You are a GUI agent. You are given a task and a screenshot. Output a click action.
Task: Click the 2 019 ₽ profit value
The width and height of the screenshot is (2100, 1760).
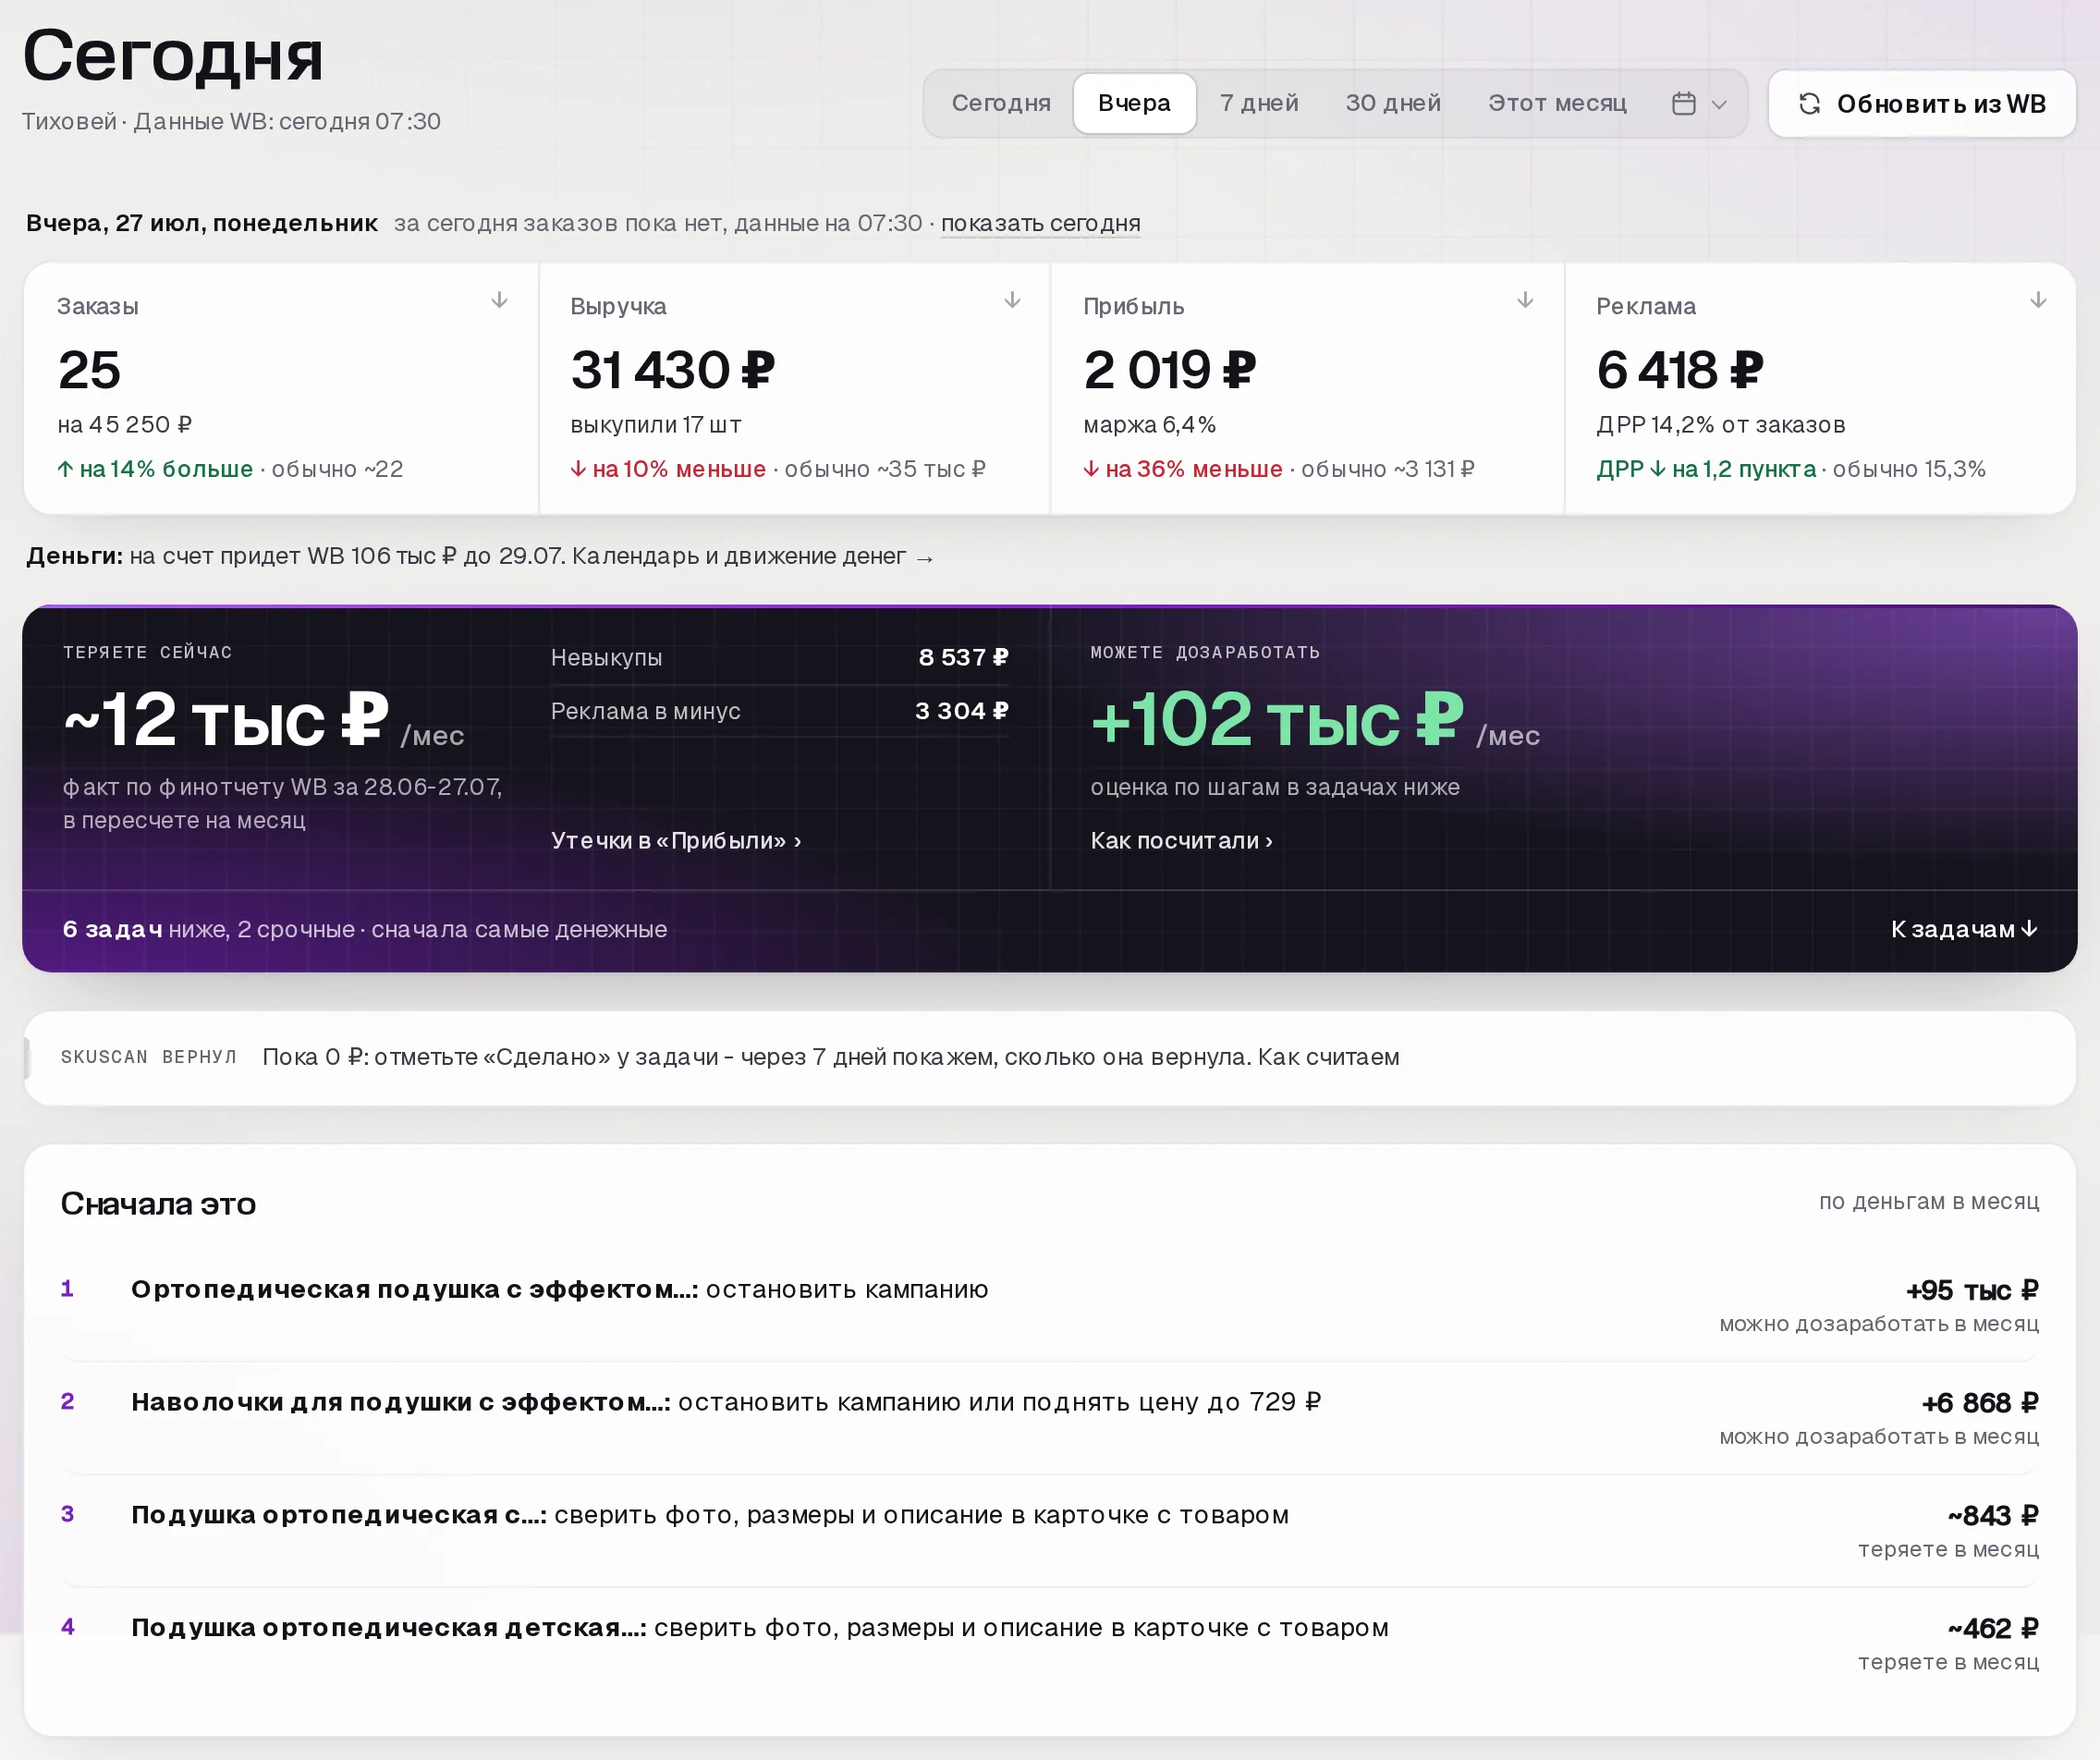[x=1170, y=370]
